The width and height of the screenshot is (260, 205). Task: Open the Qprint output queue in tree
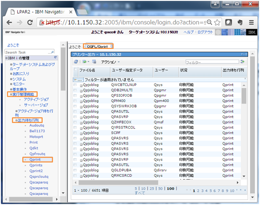click(35, 160)
